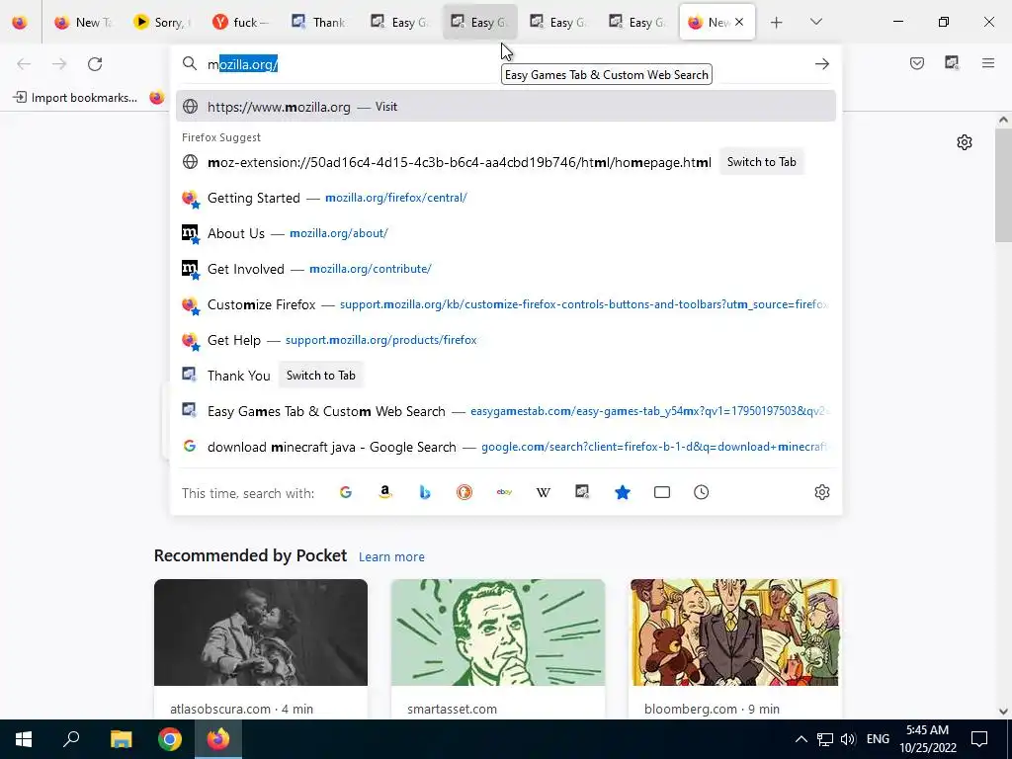Image resolution: width=1012 pixels, height=759 pixels.
Task: Open Firefox View in the tab strip
Action: click(20, 22)
